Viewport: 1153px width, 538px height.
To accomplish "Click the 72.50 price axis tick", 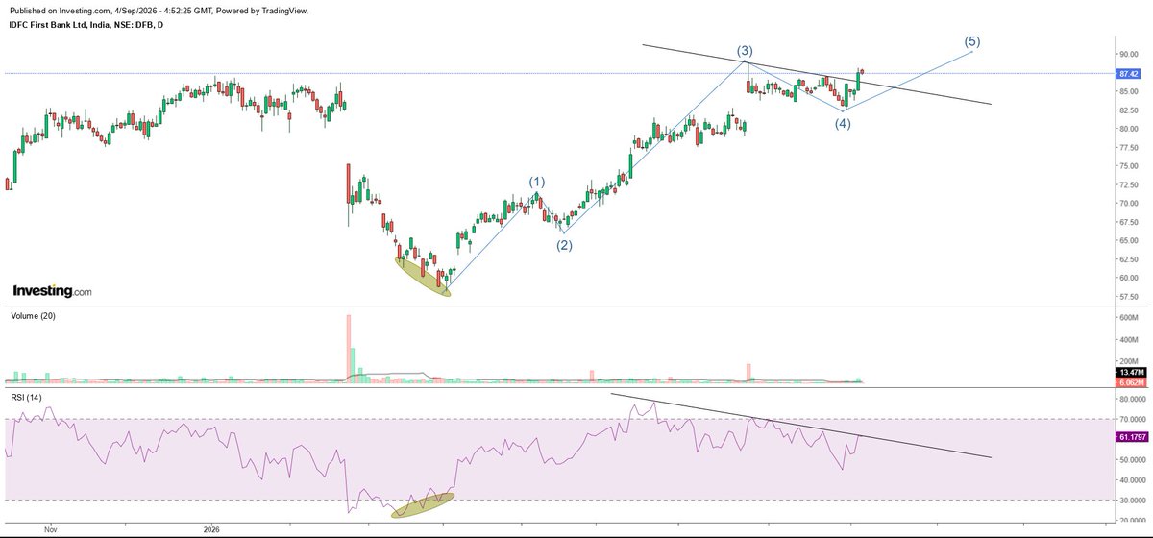I will click(1128, 184).
